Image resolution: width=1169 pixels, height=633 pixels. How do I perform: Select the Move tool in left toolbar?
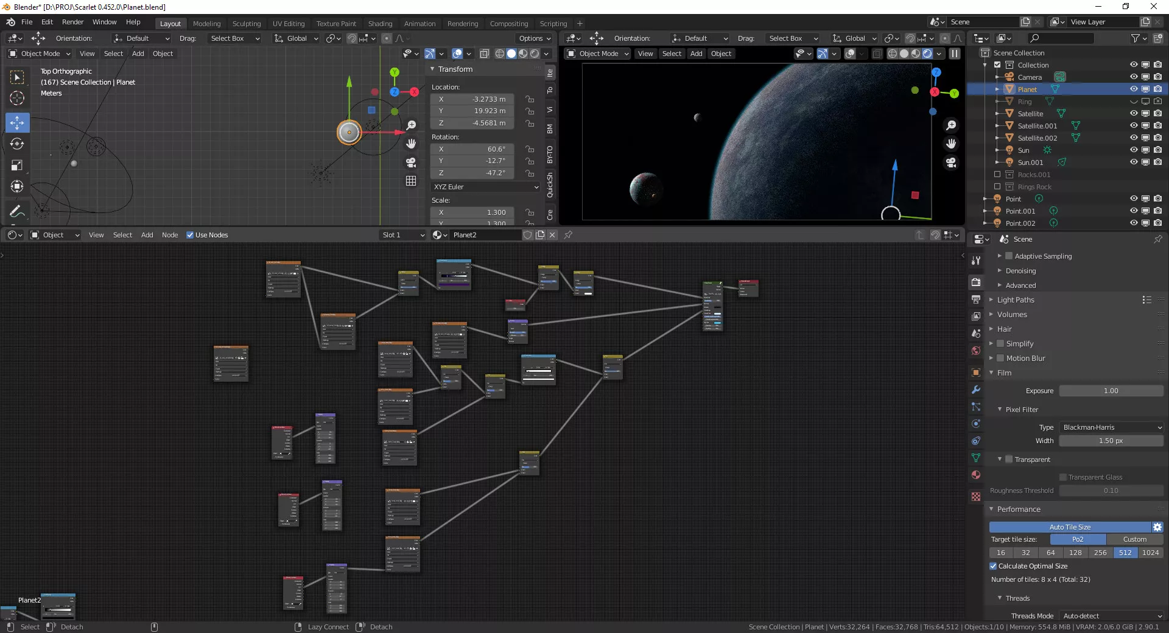pos(17,123)
